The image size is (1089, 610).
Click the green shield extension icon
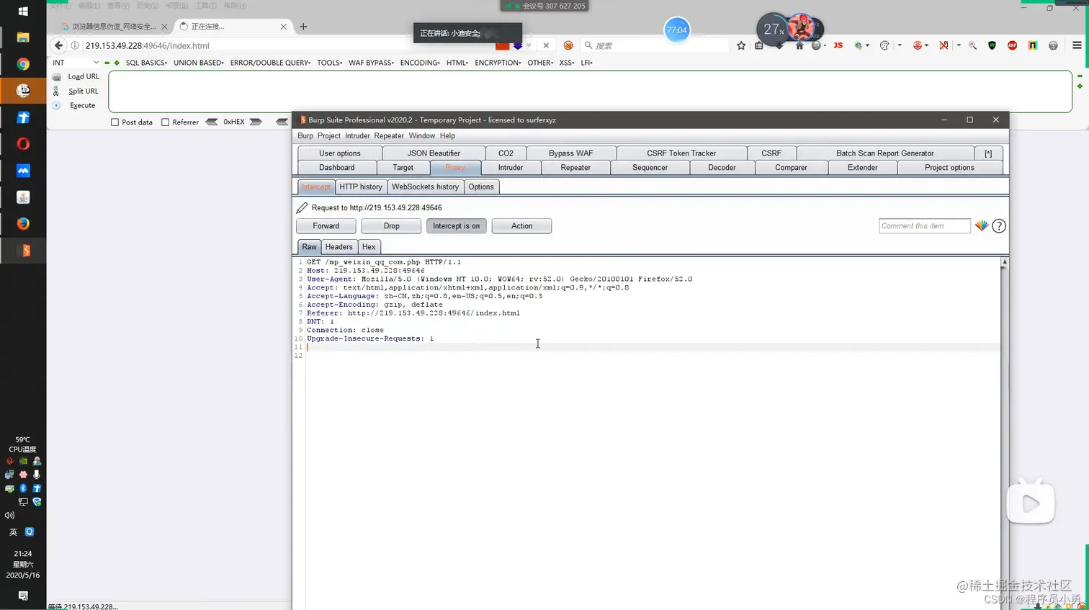click(992, 45)
